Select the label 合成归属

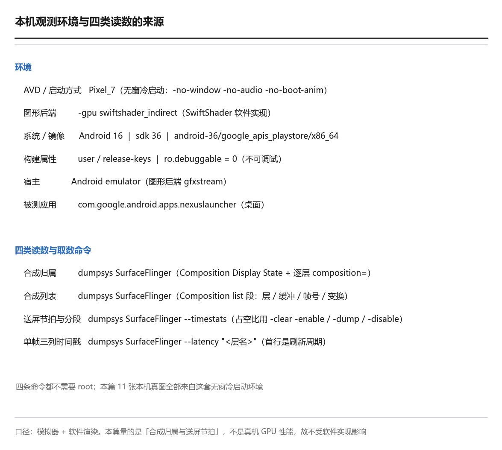[x=40, y=273]
